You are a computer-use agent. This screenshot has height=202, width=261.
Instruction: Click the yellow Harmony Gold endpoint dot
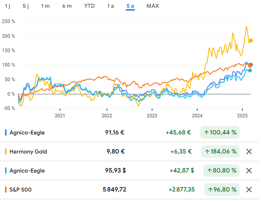(x=251, y=41)
